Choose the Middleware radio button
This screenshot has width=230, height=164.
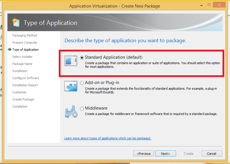coord(82,108)
